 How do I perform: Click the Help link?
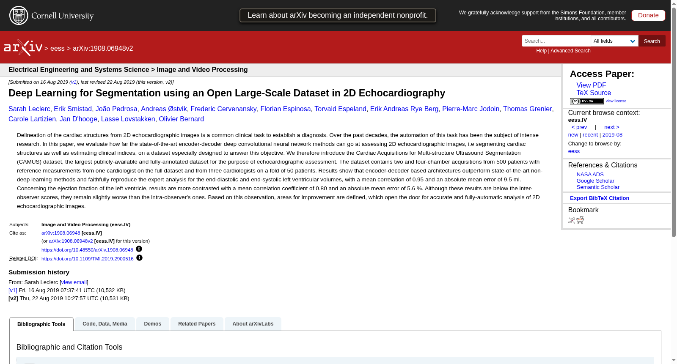[541, 51]
